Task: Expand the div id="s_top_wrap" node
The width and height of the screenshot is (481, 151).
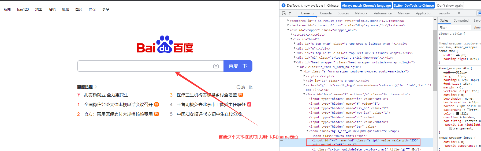Action: 295,43
